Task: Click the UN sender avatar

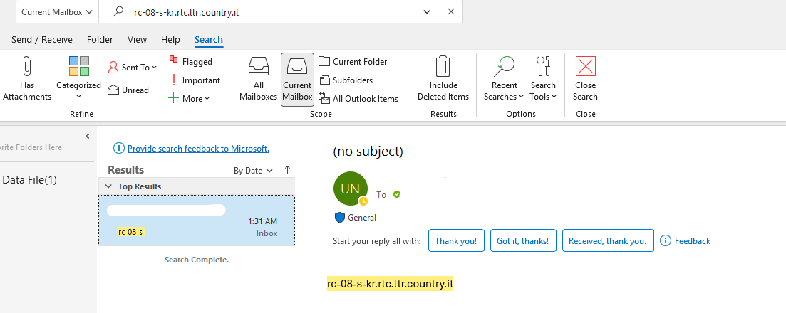Action: click(351, 189)
